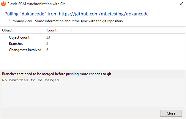Viewport: 186px width, 119px height.
Task: Sort by the Object column header
Action: 23,30
